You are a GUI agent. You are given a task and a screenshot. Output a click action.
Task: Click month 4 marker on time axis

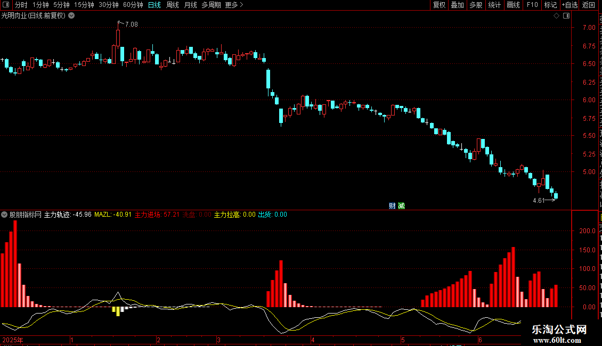(313, 340)
